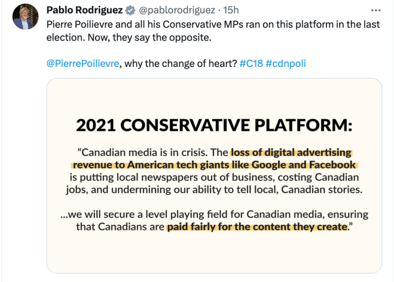This screenshot has width=394, height=282.
Task: Click the blue verified badge icon
Action: pos(130,10)
